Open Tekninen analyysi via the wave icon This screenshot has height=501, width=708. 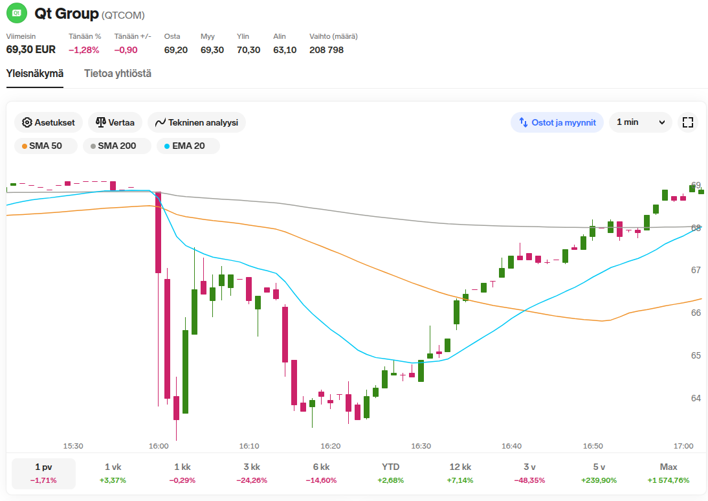pos(160,122)
